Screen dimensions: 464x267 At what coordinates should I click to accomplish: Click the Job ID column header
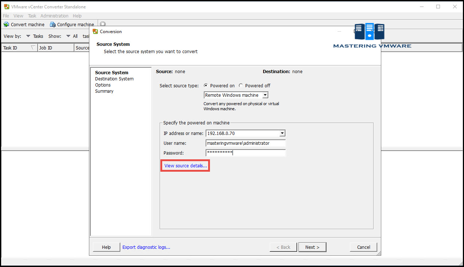coord(56,48)
